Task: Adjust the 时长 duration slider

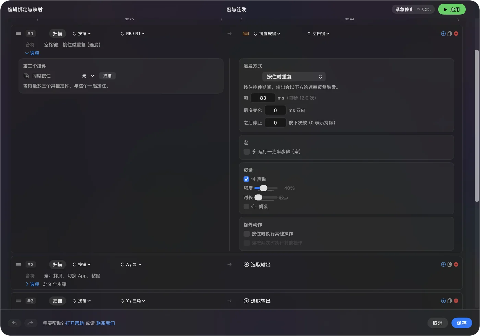Action: tap(266, 198)
